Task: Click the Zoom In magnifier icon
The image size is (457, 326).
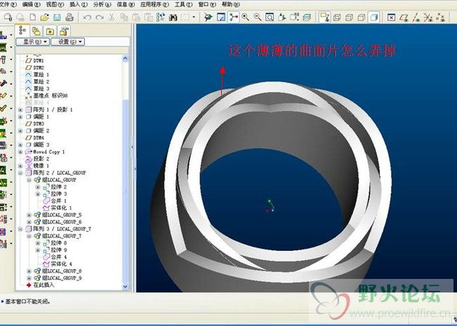Action: click(246, 17)
